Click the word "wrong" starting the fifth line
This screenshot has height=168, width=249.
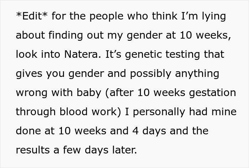(32, 93)
